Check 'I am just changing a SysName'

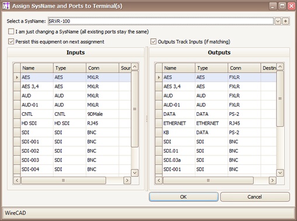11,32
